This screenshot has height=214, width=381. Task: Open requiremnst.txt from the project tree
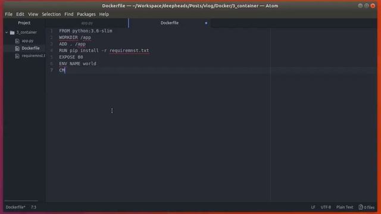(33, 56)
